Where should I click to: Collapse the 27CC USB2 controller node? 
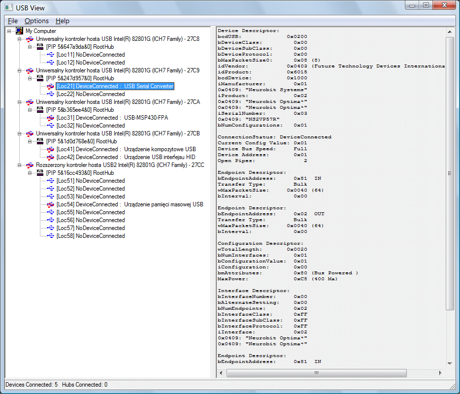tap(19, 165)
